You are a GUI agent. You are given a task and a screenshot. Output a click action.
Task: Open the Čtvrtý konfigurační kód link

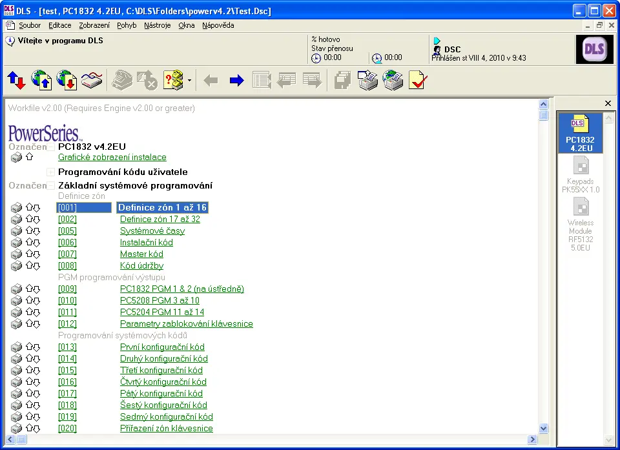[x=163, y=382]
